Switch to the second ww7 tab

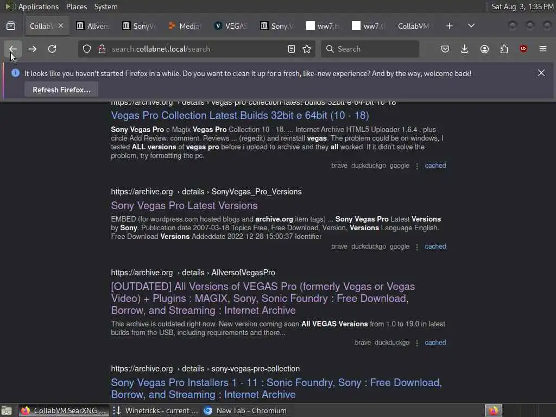click(369, 26)
